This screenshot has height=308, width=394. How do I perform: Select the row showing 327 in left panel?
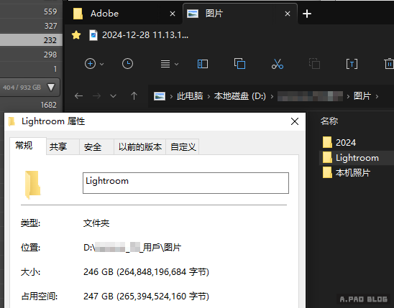pyautogui.click(x=31, y=26)
